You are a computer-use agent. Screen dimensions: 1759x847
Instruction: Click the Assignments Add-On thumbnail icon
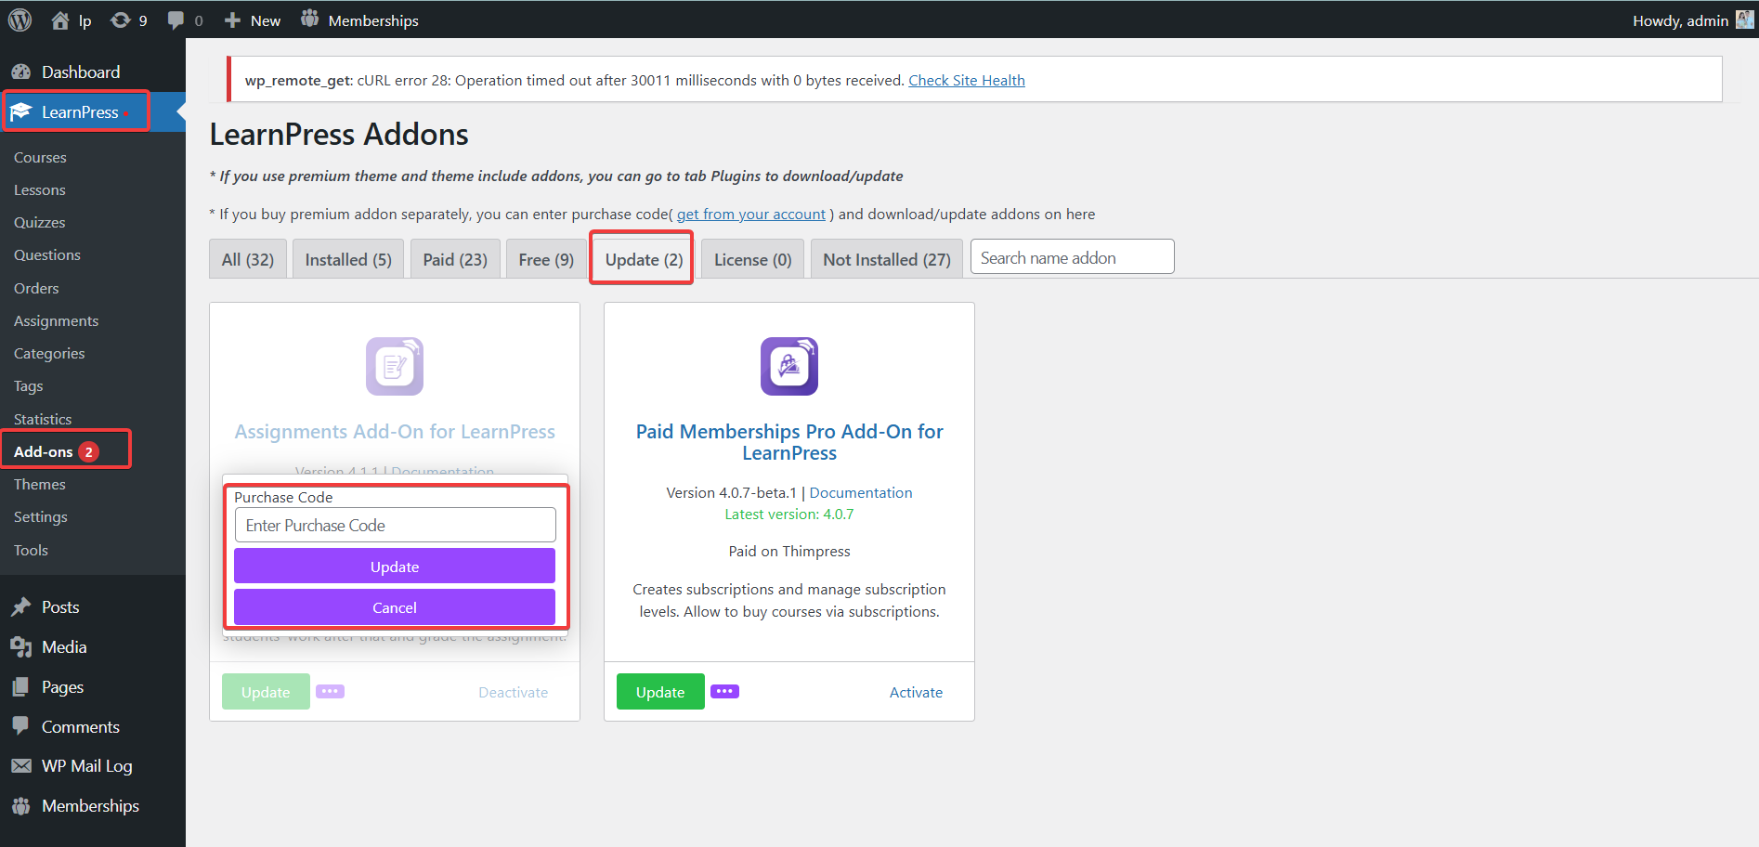click(x=395, y=366)
